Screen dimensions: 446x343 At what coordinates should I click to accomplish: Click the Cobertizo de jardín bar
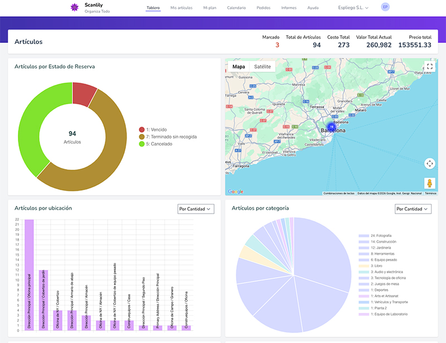[43, 300]
